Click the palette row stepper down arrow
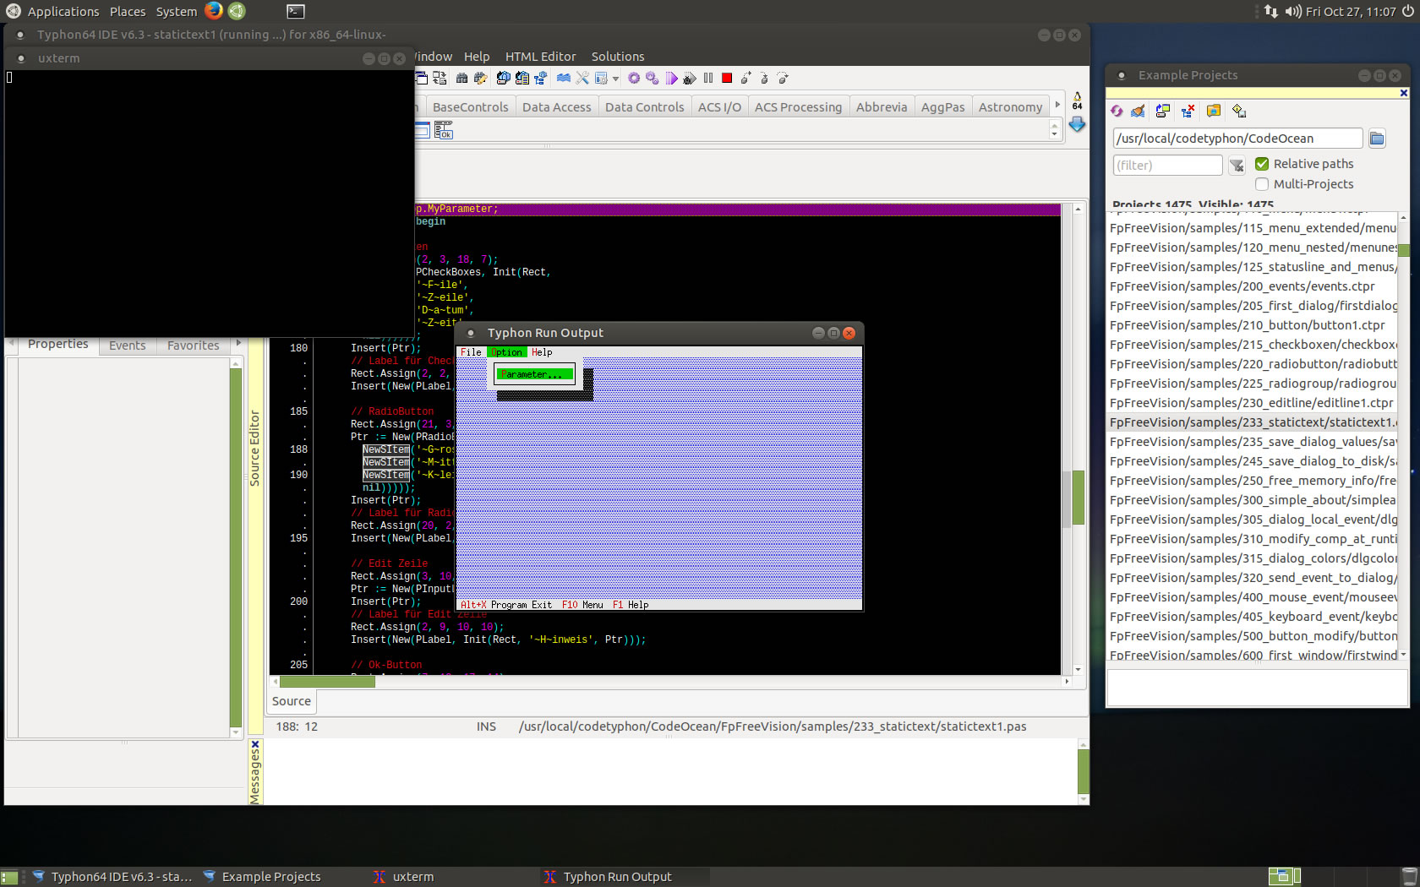This screenshot has width=1420, height=887. coord(1054,134)
